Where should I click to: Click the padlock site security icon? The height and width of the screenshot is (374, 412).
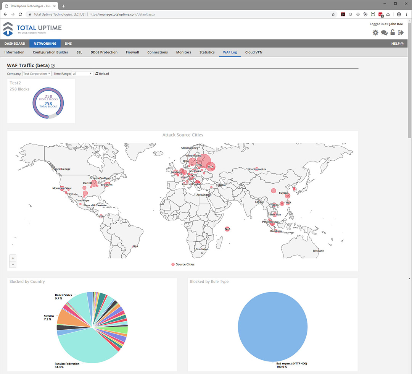click(30, 14)
